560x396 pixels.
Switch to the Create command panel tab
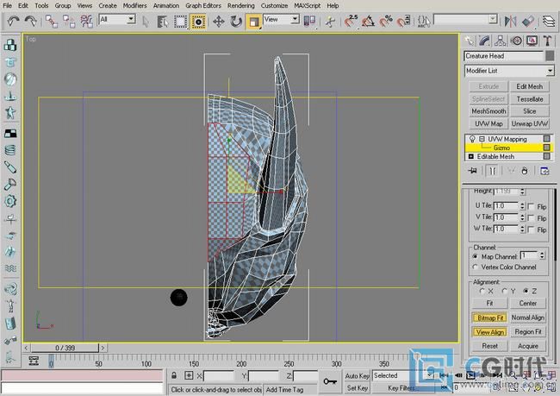pos(470,41)
